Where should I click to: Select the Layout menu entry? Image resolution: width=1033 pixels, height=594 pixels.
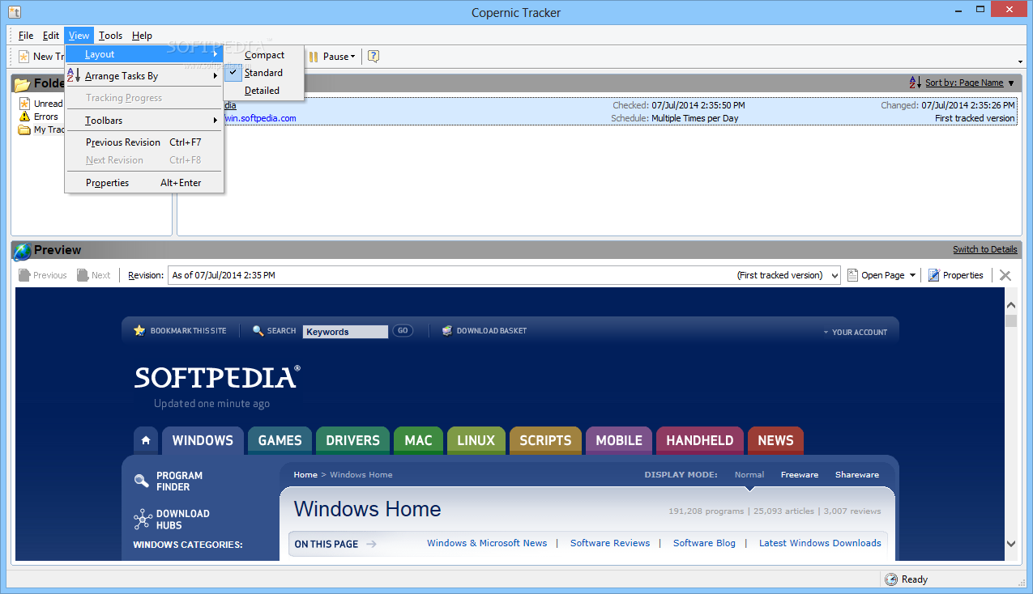[x=144, y=54]
